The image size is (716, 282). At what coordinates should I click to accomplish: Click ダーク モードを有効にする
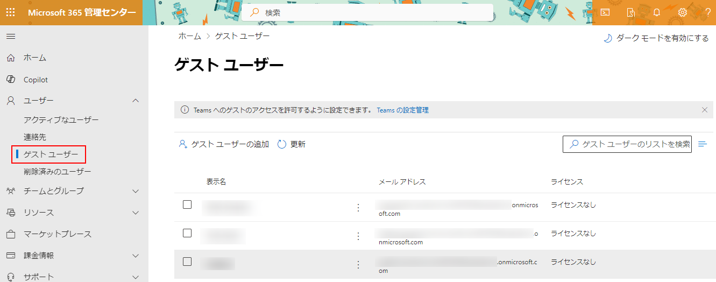pyautogui.click(x=656, y=38)
